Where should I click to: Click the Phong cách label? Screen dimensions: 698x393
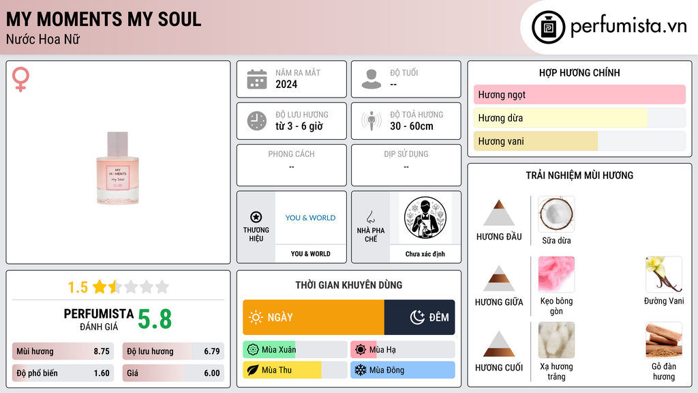[x=291, y=154]
